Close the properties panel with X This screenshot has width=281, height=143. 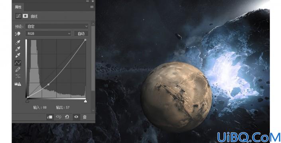(92, 1)
